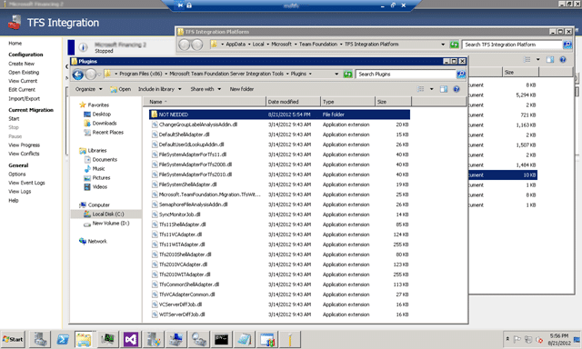Viewport: 582px width, 349px height.
Task: Show hidden tray icons arrow
Action: [x=507, y=339]
